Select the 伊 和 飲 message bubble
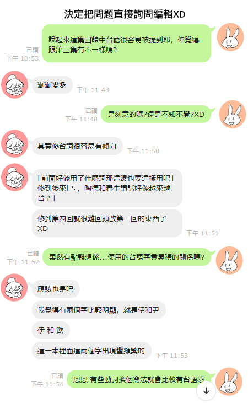This screenshot has width=248, height=403. tap(51, 330)
